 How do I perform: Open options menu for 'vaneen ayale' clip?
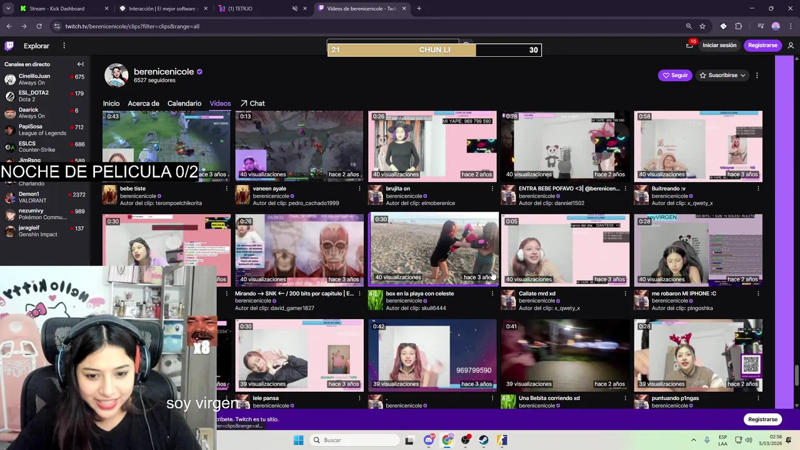pyautogui.click(x=359, y=189)
